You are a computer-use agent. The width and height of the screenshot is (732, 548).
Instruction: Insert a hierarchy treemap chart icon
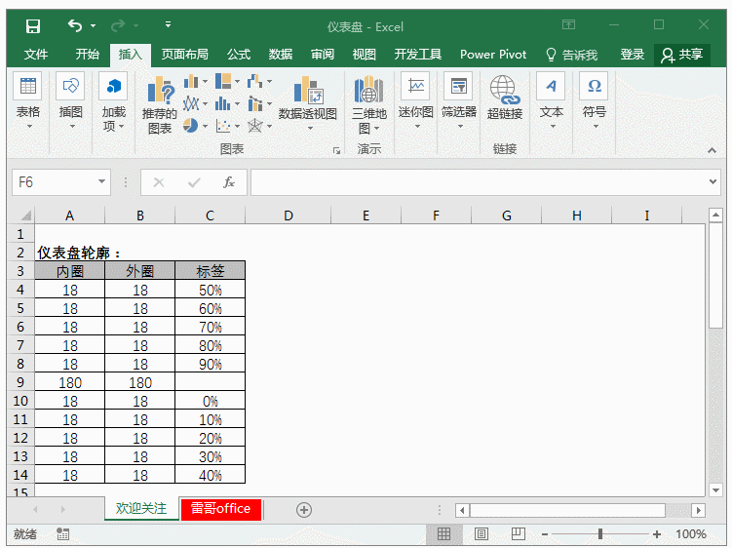point(223,81)
